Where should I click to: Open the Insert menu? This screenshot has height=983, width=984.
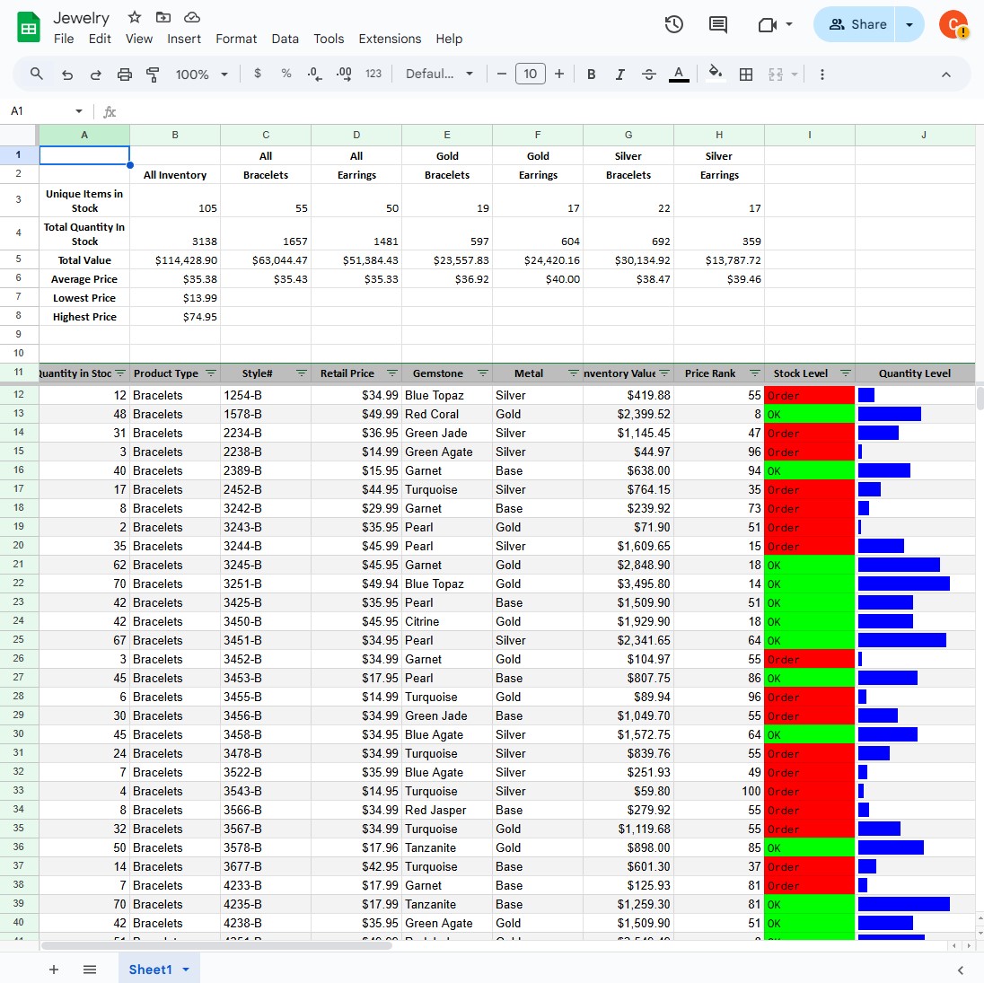[x=184, y=39]
